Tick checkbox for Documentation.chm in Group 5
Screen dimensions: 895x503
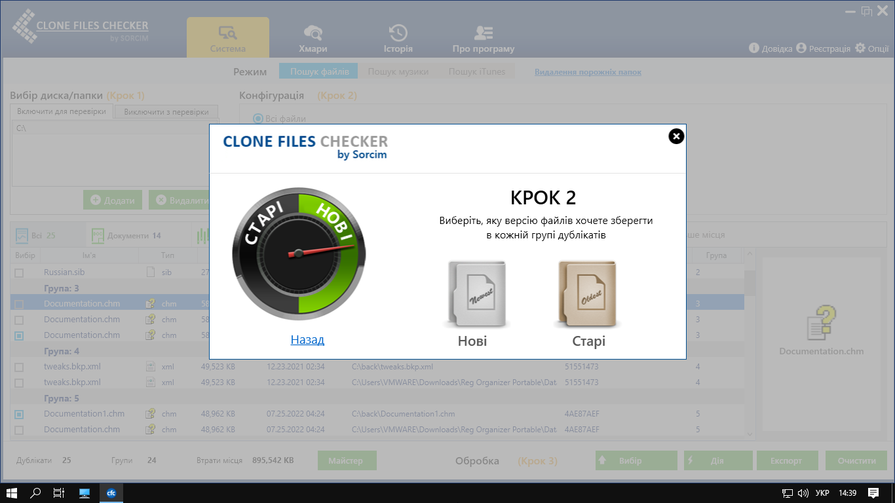(19, 430)
